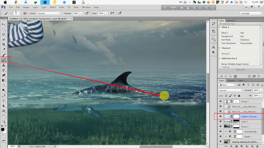This screenshot has width=264, height=148.
Task: Select the Zoom tool in toolbox
Action: tap(4, 121)
